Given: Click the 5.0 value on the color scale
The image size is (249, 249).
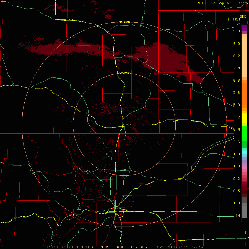Looking at the screenshot, I should (x=237, y=105).
